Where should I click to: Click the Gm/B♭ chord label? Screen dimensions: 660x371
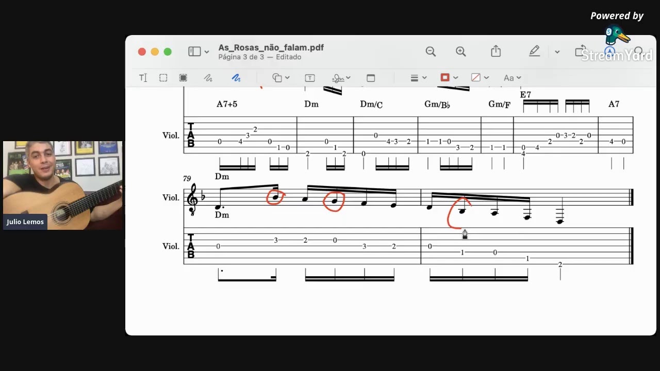(x=437, y=105)
